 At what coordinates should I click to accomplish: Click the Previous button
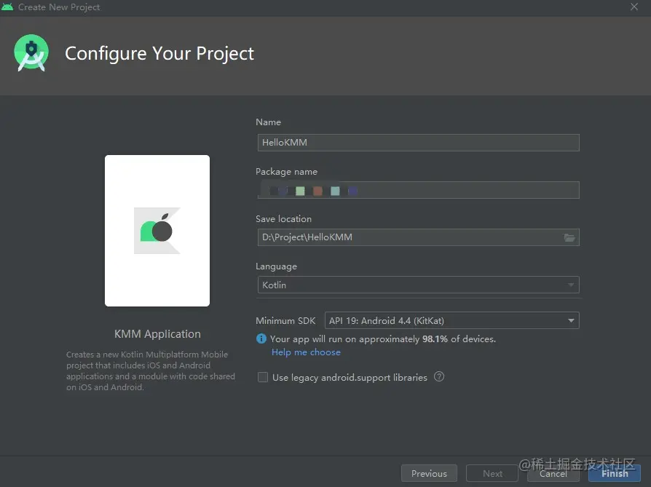tap(429, 473)
